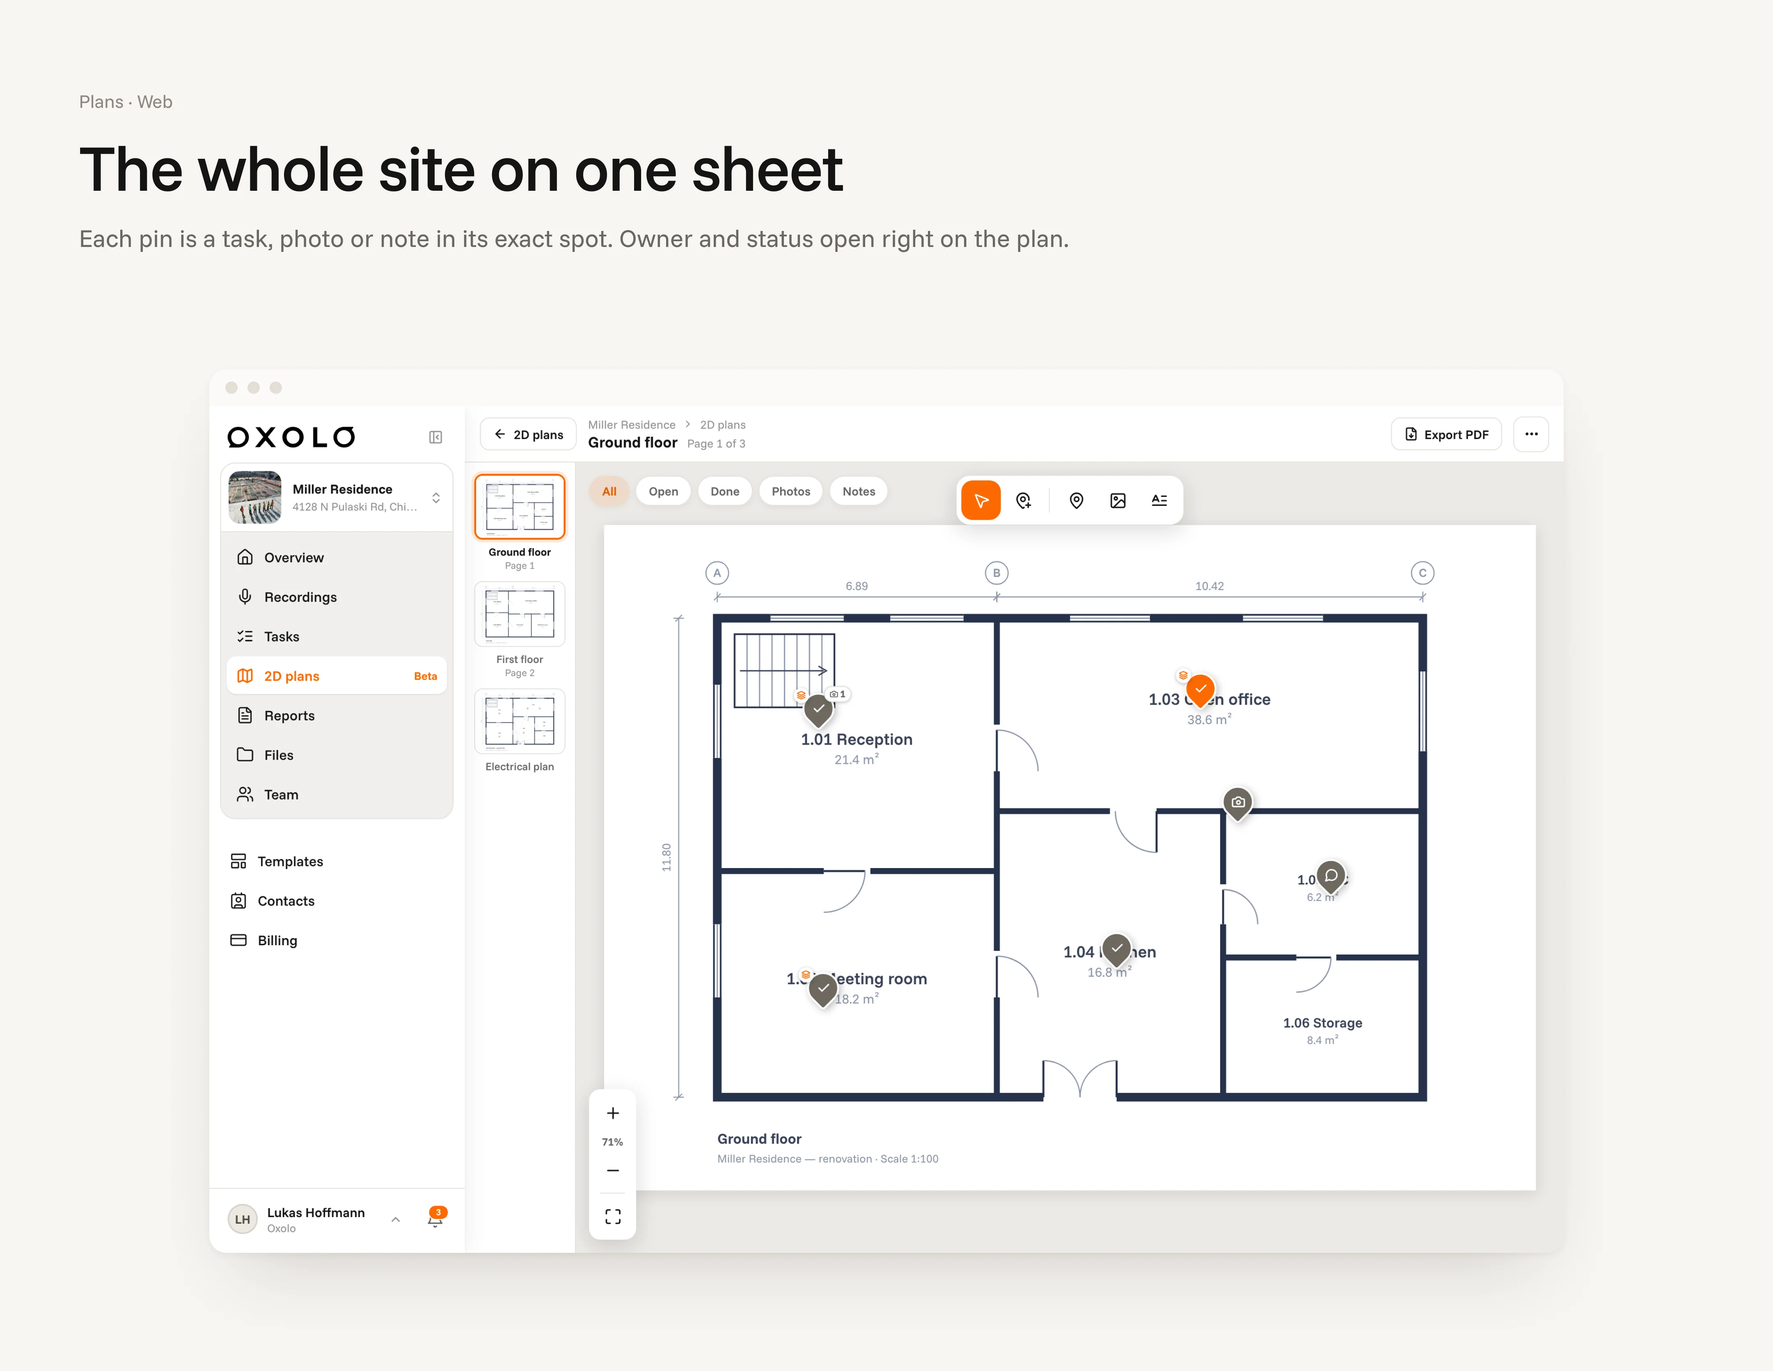Open the done task pin in Kitchen
The height and width of the screenshot is (1371, 1773).
tap(1117, 950)
